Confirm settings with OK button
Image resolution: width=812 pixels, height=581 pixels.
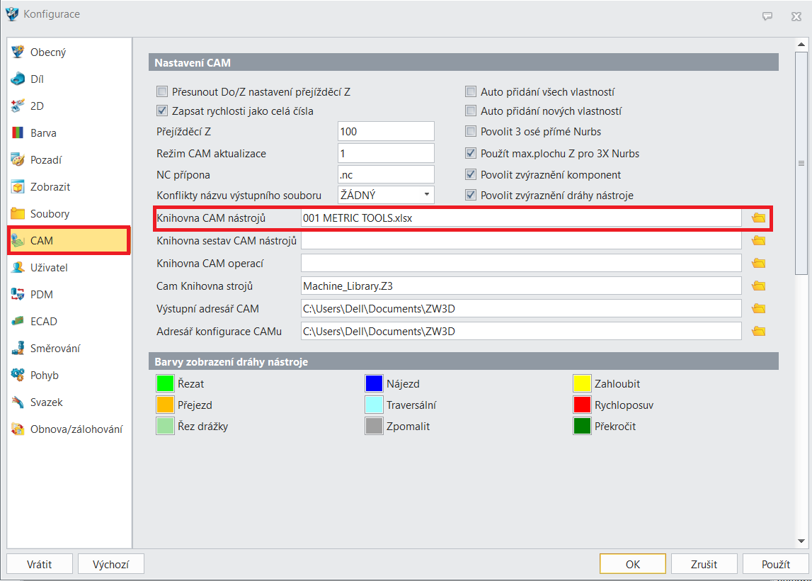(633, 564)
